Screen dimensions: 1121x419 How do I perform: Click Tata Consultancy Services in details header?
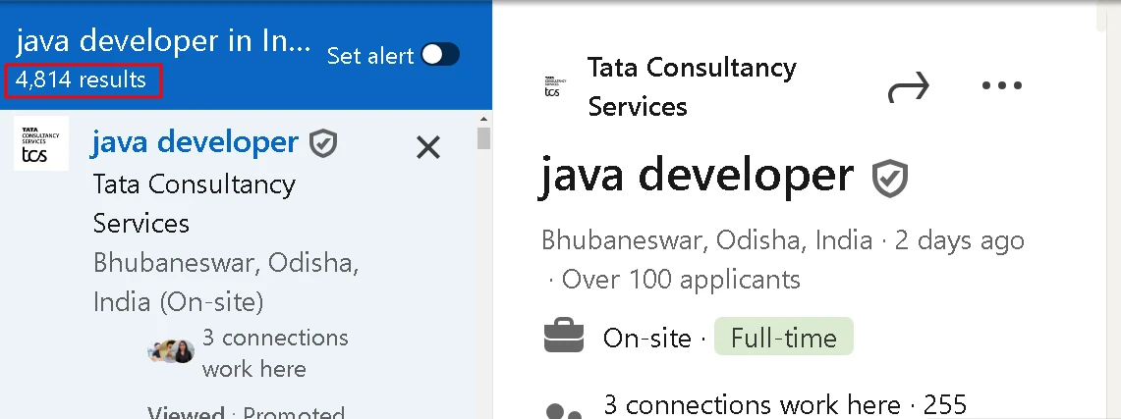(x=692, y=87)
